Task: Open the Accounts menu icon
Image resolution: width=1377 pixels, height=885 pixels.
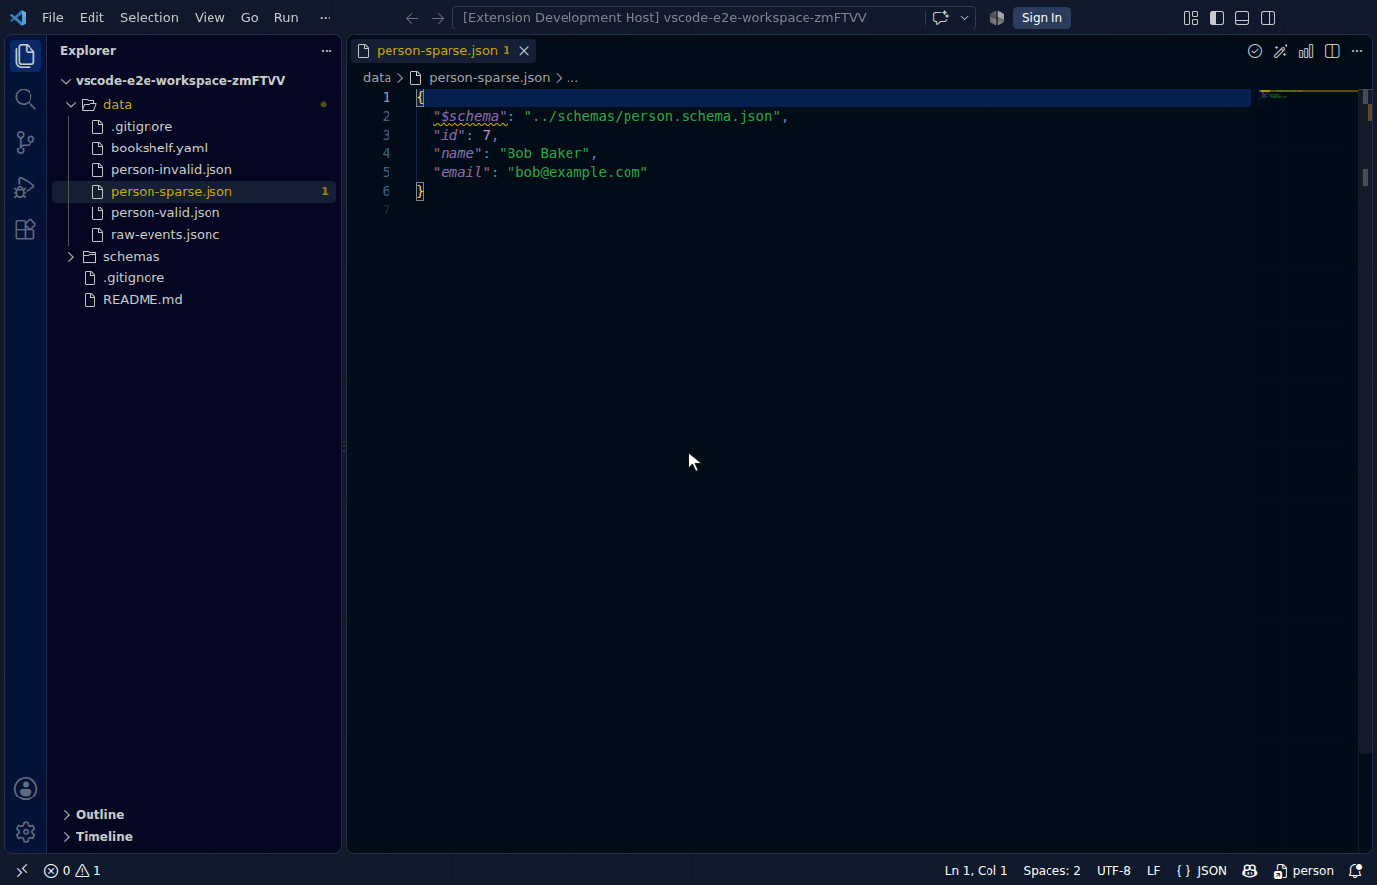Action: (x=26, y=789)
